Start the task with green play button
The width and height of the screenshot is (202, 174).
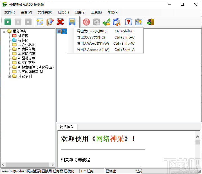click(x=8, y=22)
